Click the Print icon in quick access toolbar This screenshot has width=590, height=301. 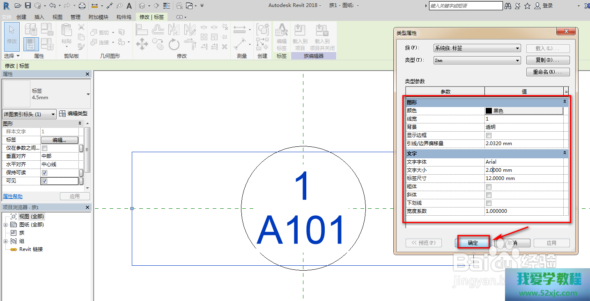point(82,5)
